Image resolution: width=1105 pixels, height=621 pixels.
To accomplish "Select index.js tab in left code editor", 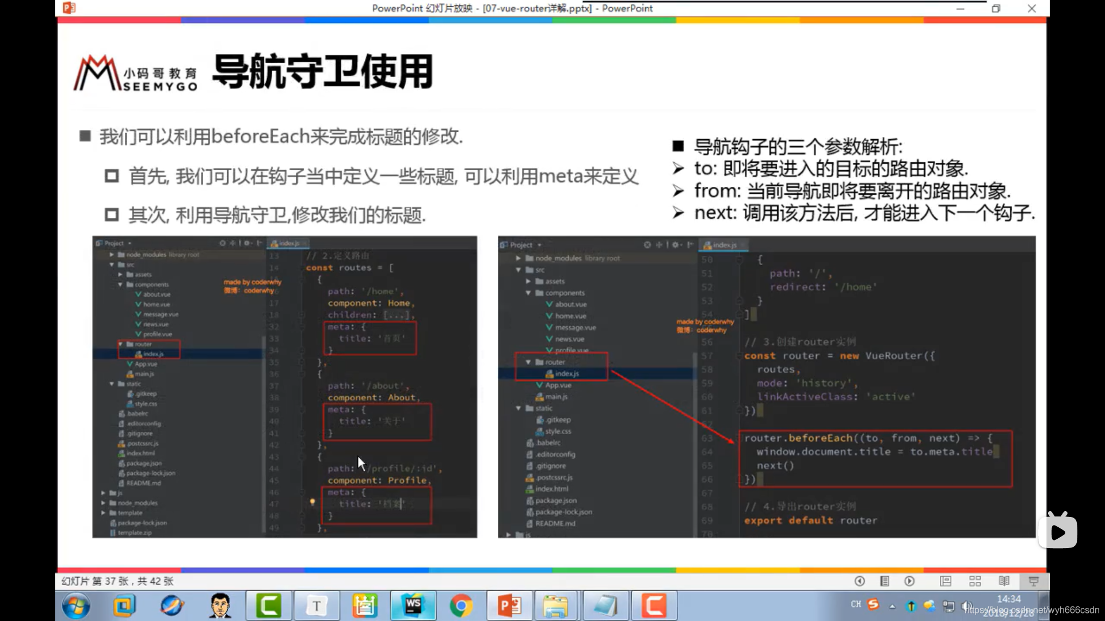I will [288, 243].
